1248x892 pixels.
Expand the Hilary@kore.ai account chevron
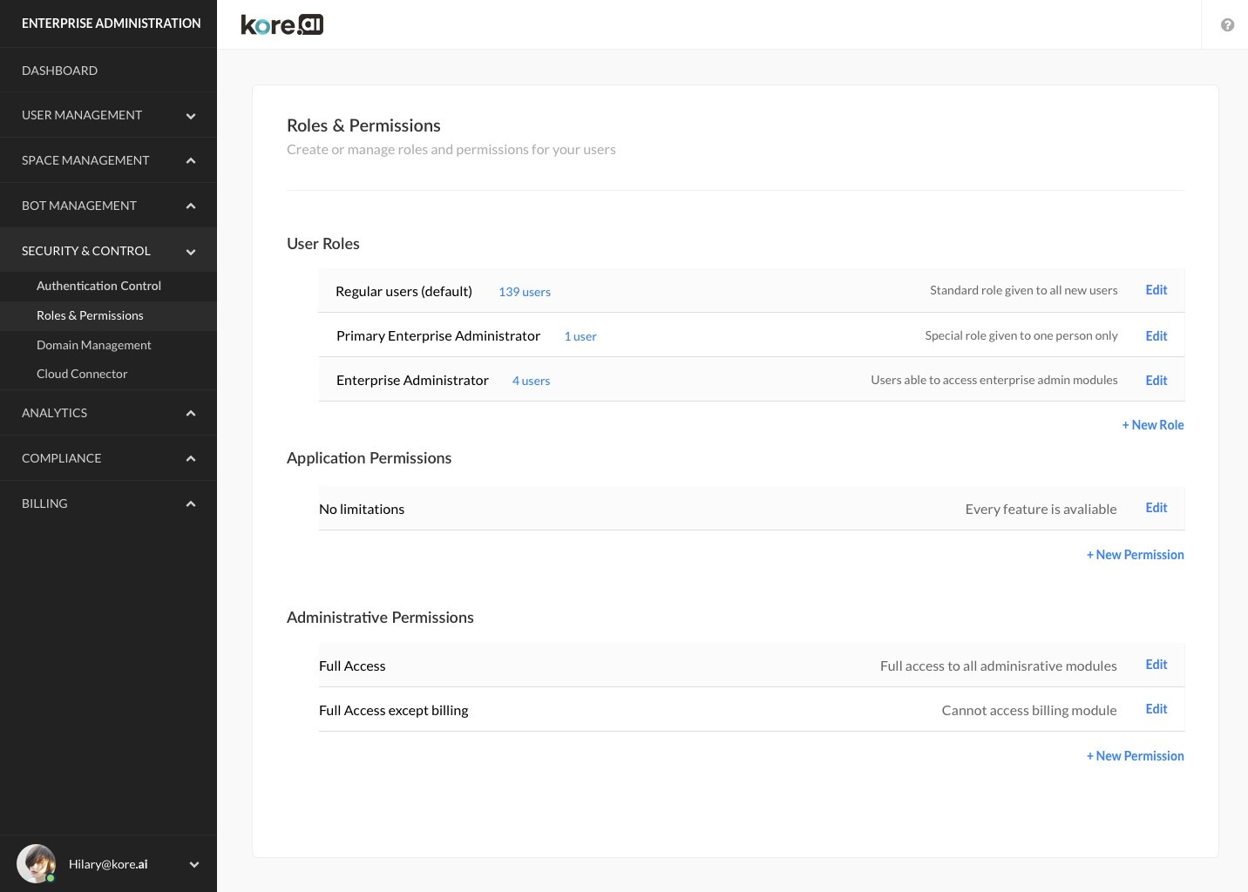click(x=194, y=865)
